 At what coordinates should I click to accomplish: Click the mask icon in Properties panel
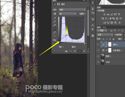point(58,4)
